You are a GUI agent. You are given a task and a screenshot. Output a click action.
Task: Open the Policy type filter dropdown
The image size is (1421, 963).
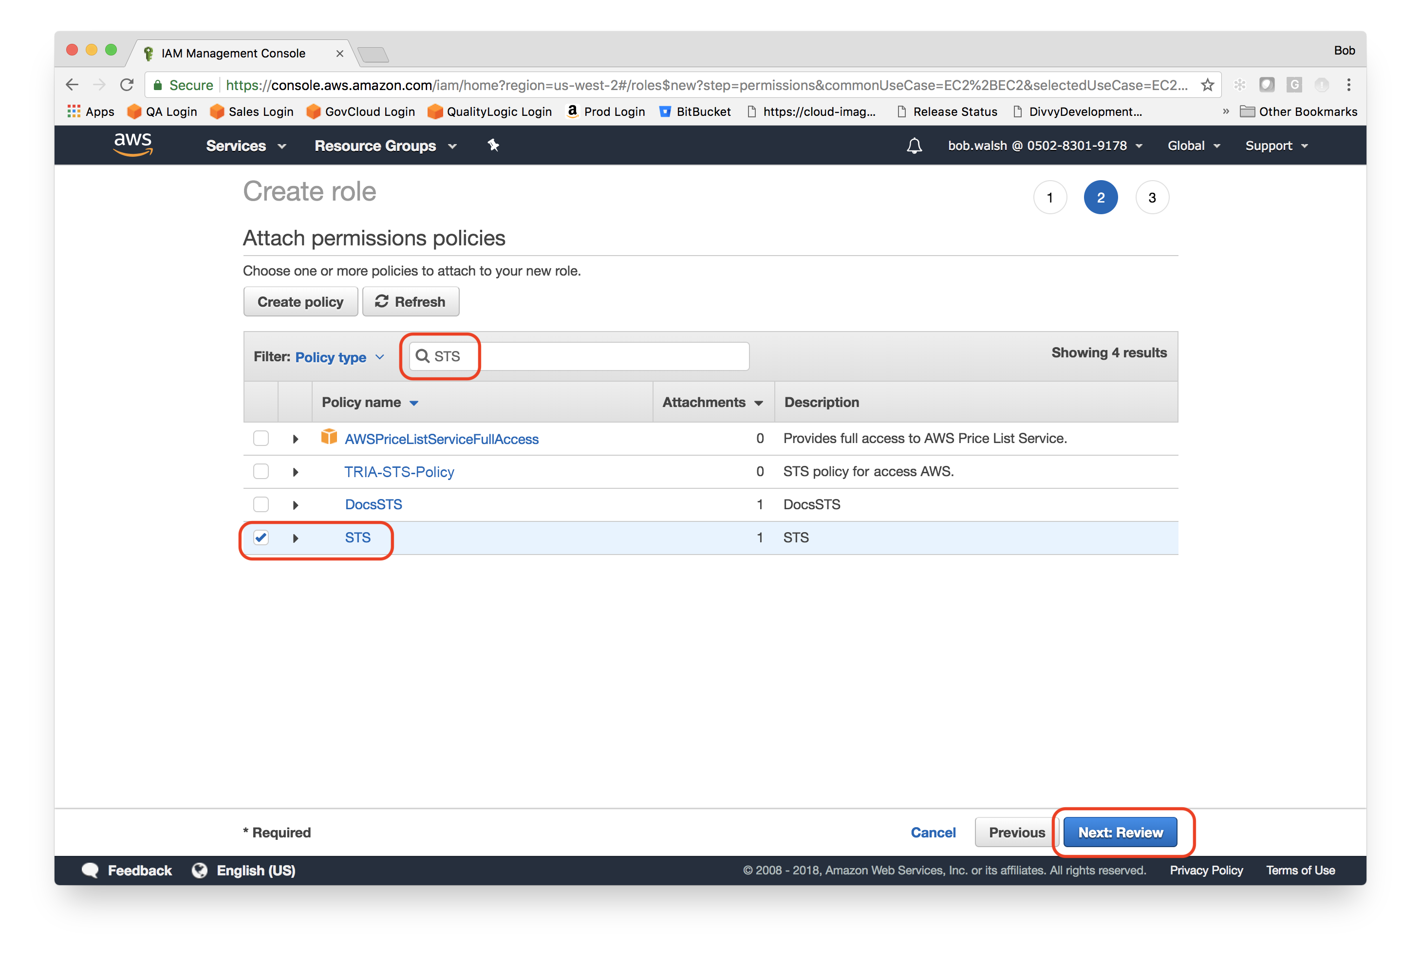click(339, 357)
